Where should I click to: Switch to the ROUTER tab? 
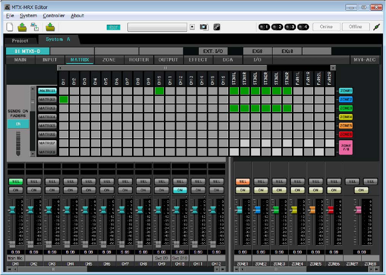[x=139, y=60]
